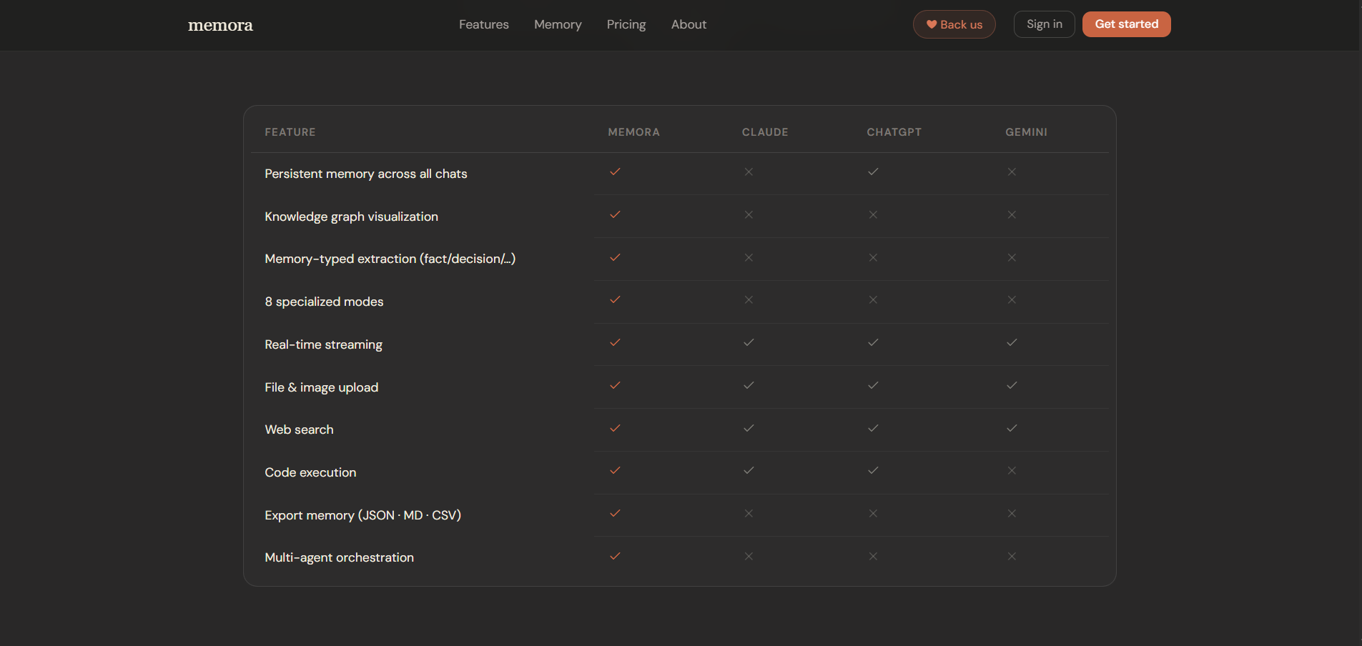The image size is (1362, 646).
Task: Click ChatGPT X mark for Export memory row
Action: [873, 514]
